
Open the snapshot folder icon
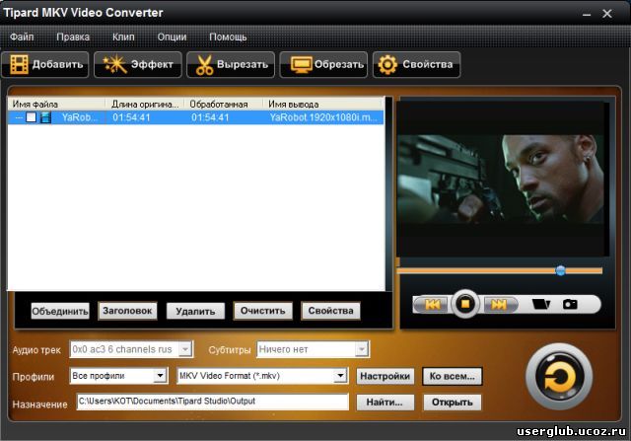[x=540, y=304]
